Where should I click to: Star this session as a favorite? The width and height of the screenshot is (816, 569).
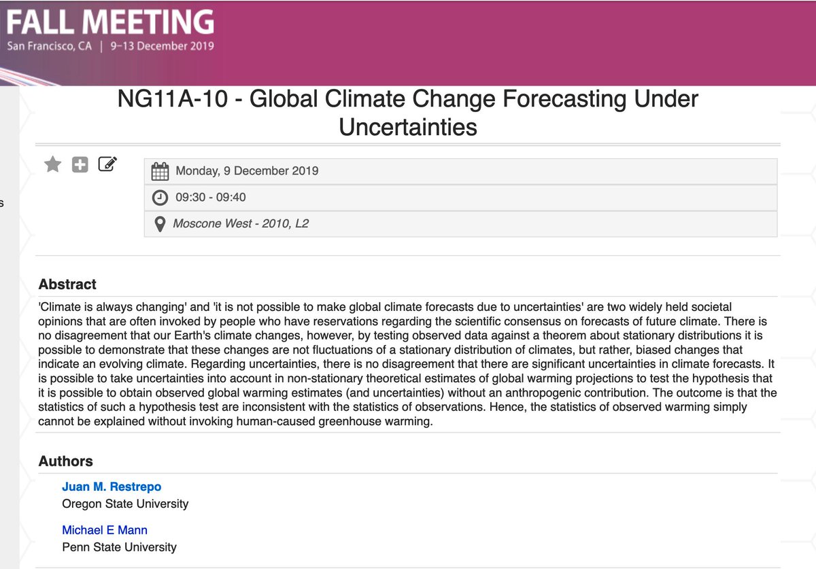click(52, 164)
